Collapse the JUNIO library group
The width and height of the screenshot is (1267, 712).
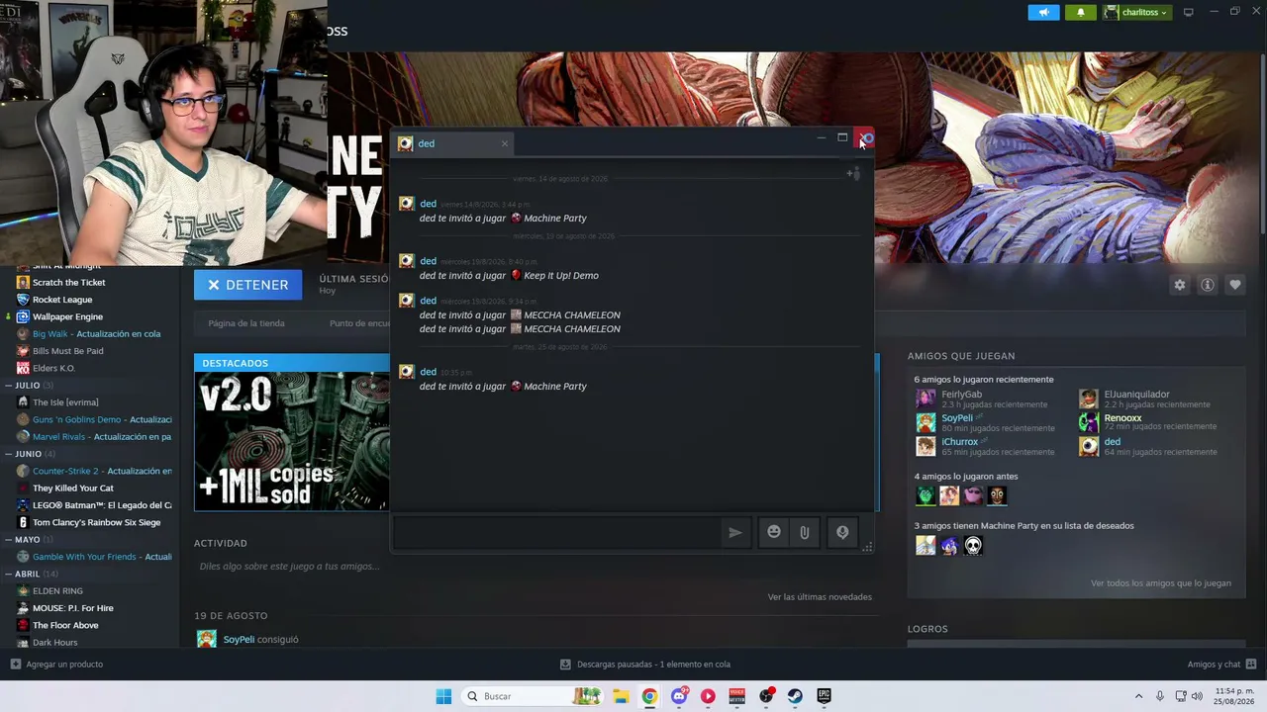pos(8,454)
